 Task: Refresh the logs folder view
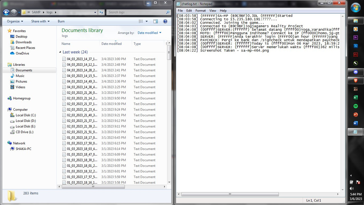click(102, 12)
